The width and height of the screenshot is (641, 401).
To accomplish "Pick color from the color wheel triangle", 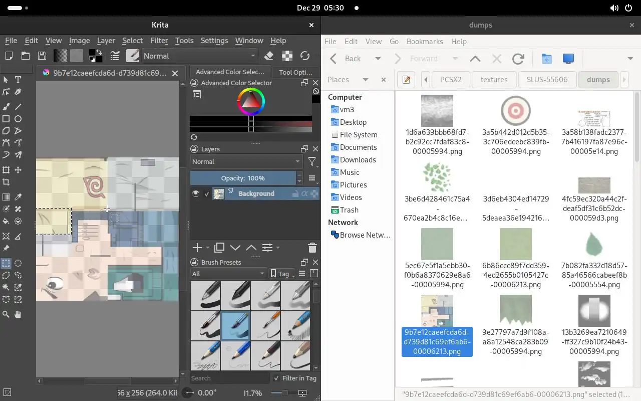I will point(251,102).
